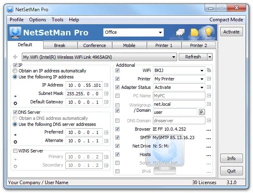Click the arrow icon beside Alternate DNS field
253x193 pixels.
point(107,141)
